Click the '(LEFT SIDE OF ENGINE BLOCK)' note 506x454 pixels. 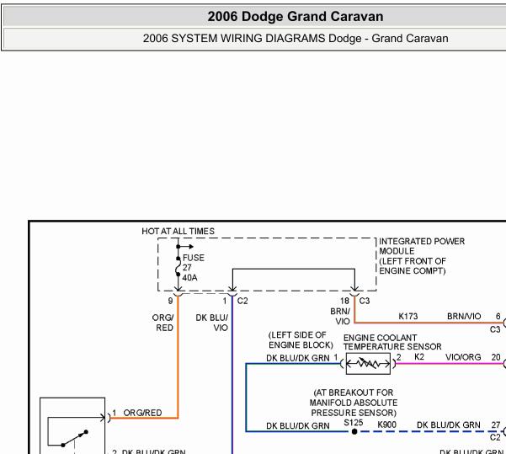pyautogui.click(x=301, y=340)
